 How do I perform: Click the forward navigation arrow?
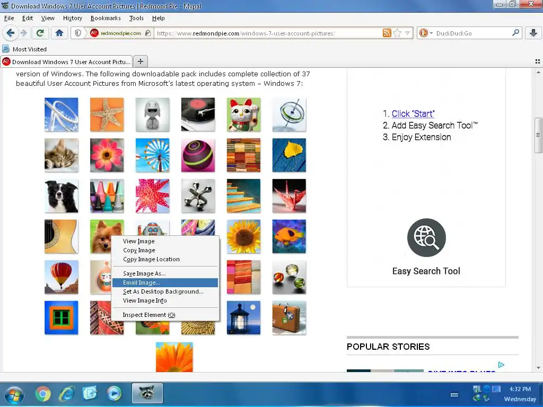click(23, 33)
